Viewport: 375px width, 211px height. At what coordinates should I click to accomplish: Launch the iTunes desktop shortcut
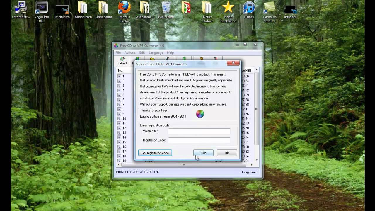point(249,10)
